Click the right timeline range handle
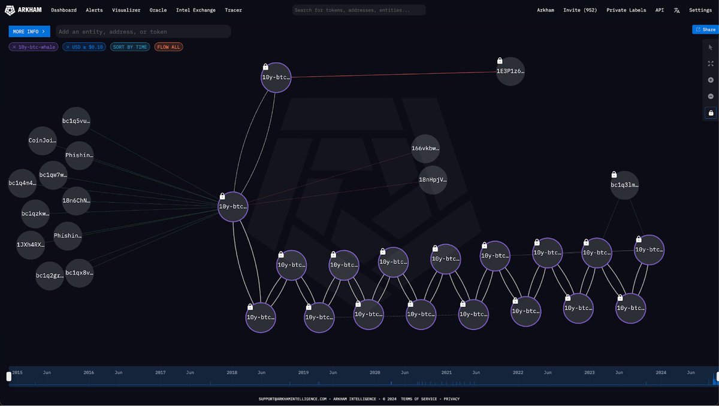Viewport: 719px width, 406px height. (717, 377)
